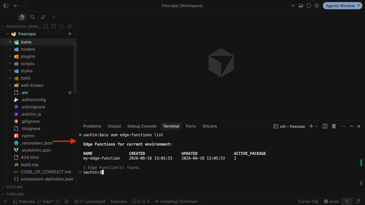Split the terminal
Image resolution: width=365 pixels, height=205 pixels.
click(325, 126)
